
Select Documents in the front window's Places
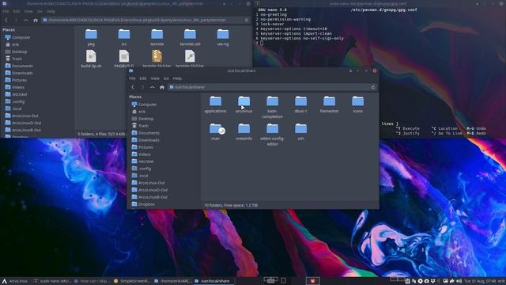(x=145, y=133)
